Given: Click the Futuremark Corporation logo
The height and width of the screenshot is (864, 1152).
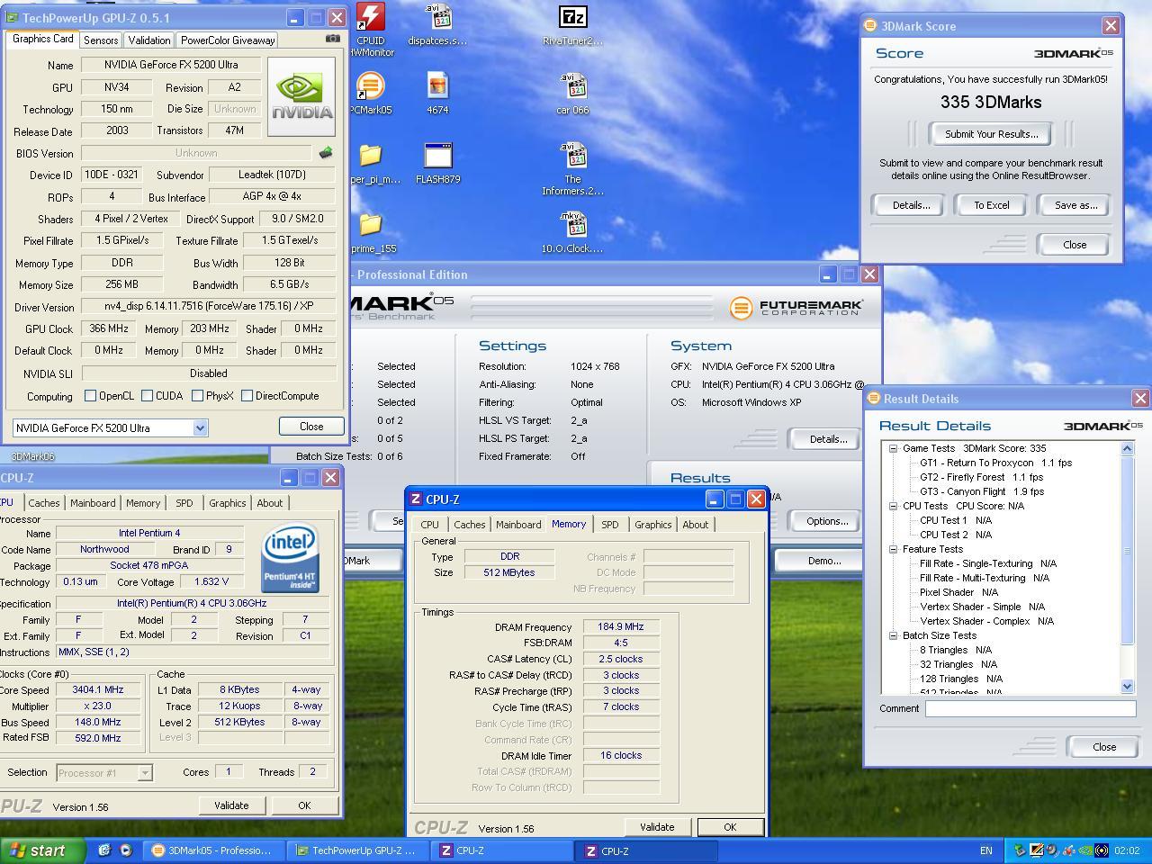Looking at the screenshot, I should click(x=796, y=308).
